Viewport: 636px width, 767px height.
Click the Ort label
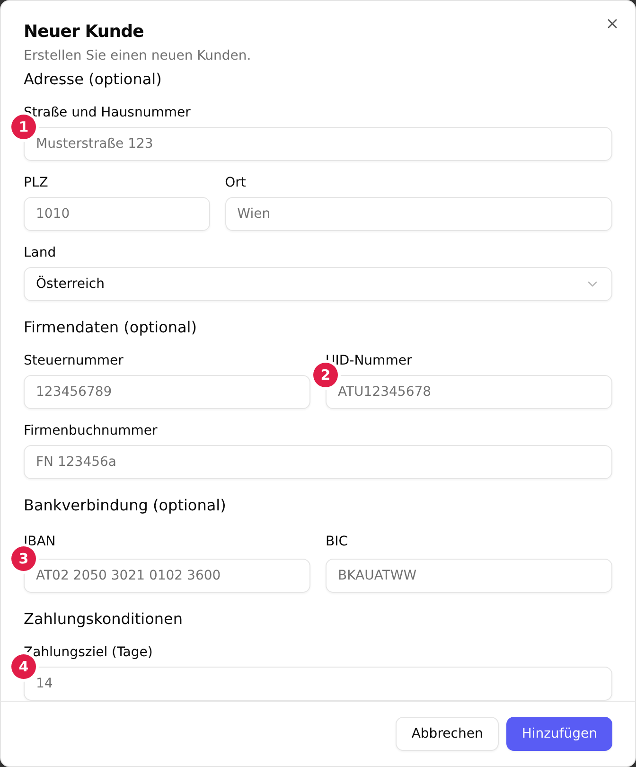tap(236, 182)
